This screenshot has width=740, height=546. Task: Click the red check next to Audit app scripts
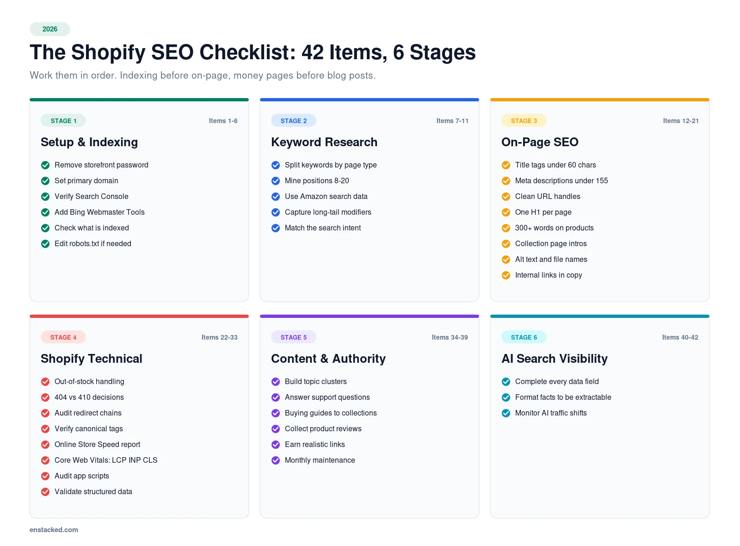45,476
